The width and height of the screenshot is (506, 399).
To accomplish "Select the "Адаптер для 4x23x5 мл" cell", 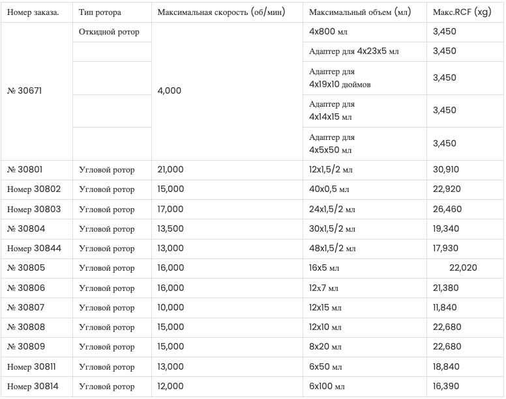I will (353, 51).
